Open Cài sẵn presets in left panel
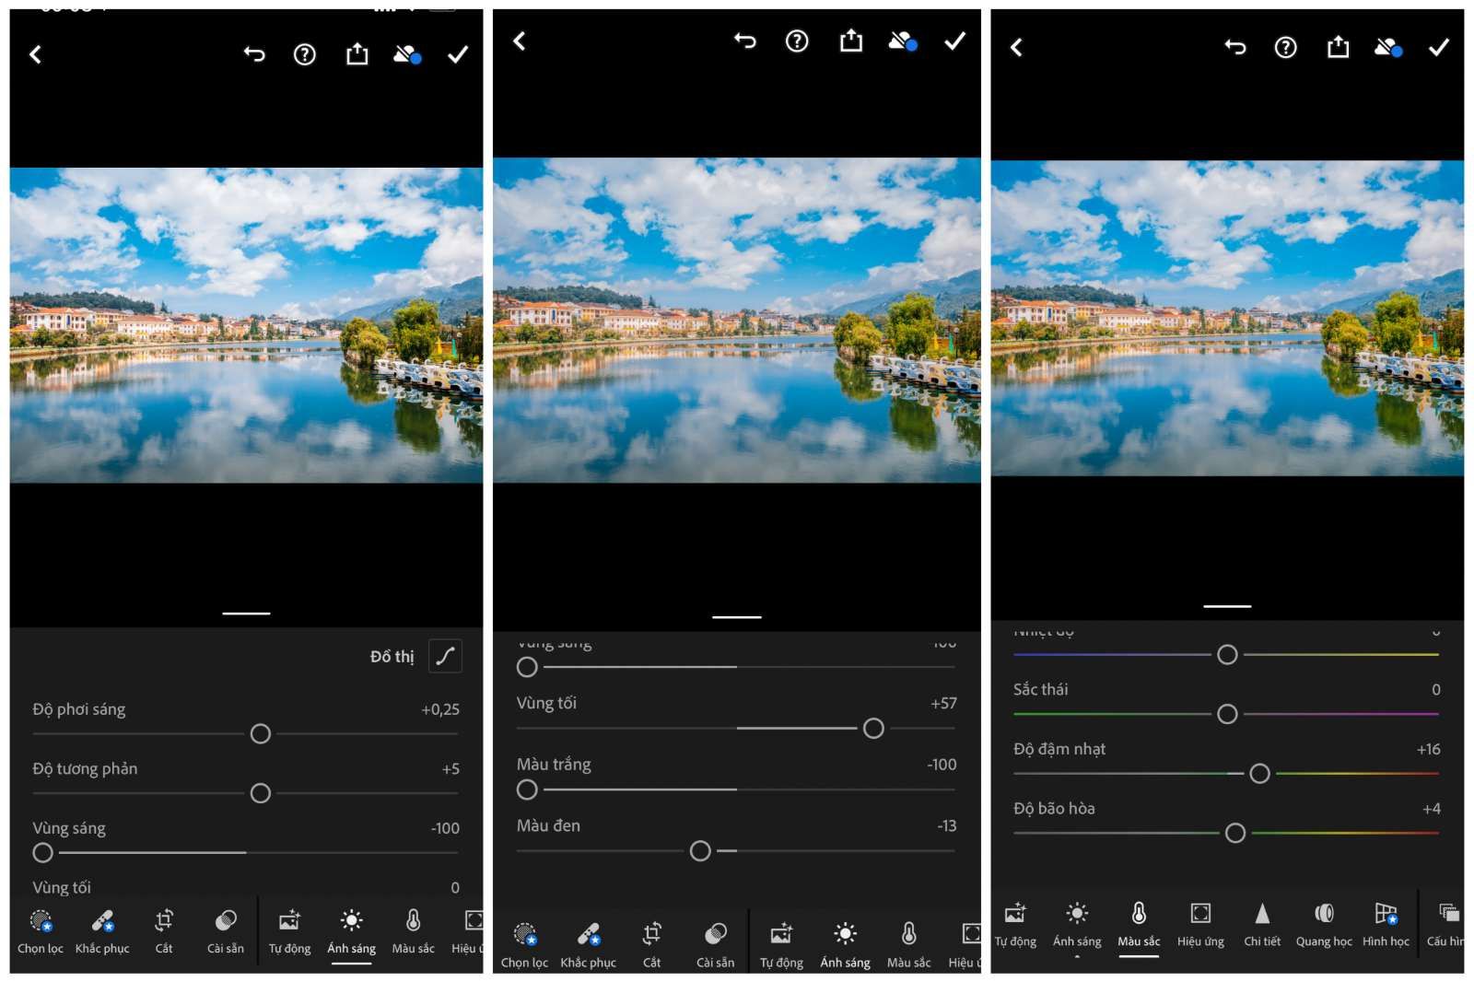The width and height of the screenshot is (1474, 982). click(226, 930)
